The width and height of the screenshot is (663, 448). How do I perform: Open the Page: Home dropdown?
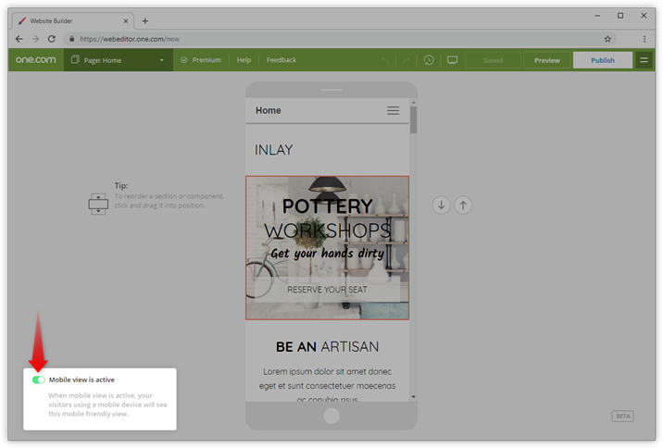[118, 60]
